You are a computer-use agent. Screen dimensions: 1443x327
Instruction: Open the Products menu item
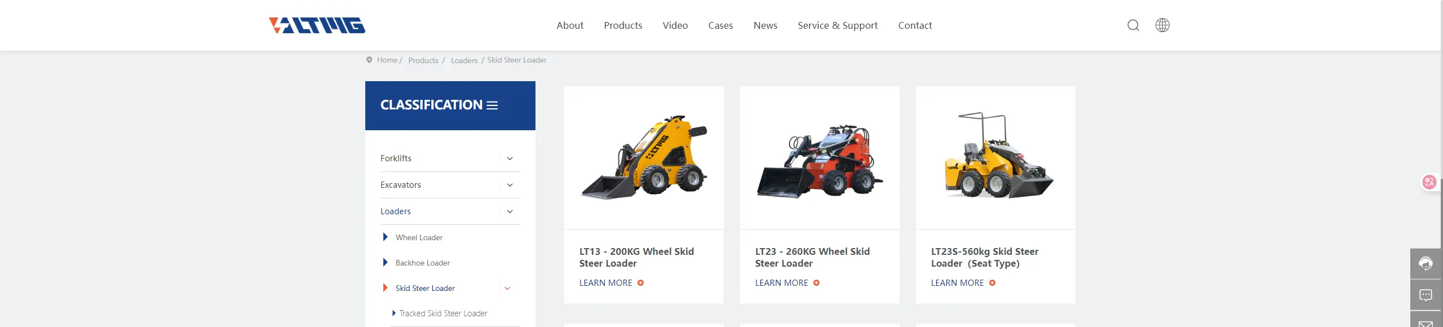coord(623,25)
